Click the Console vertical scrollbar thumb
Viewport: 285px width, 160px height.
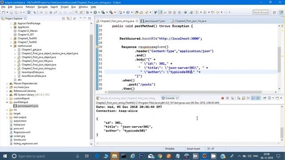pyautogui.click(x=282, y=132)
